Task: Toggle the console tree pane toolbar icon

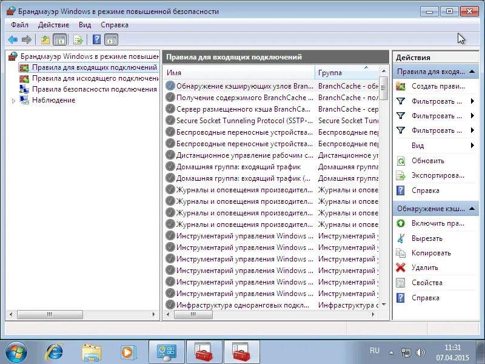Action: (x=59, y=39)
